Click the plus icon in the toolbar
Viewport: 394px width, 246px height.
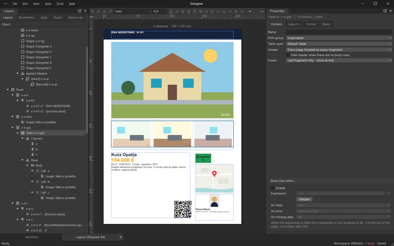[x=250, y=11]
